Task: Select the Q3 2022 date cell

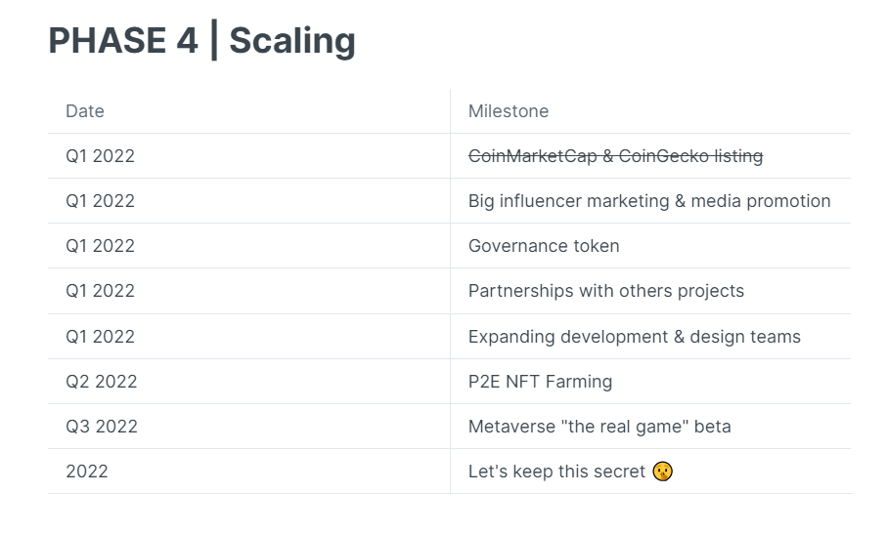Action: (x=102, y=427)
